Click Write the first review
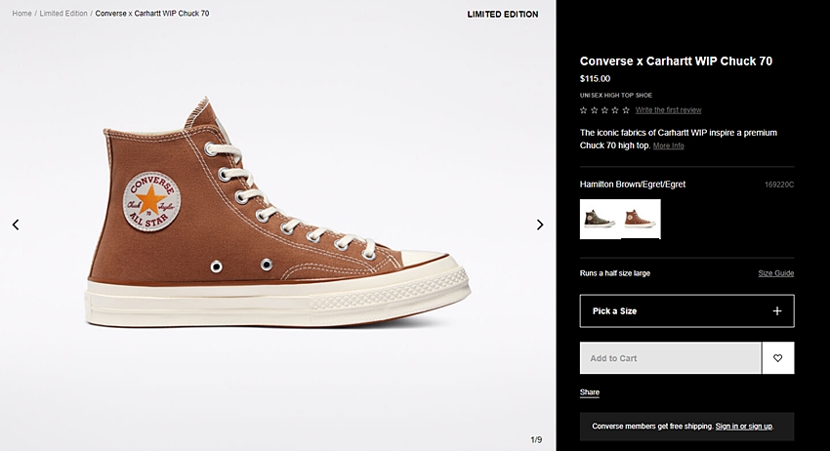Screen dimensions: 830x451 [668, 110]
